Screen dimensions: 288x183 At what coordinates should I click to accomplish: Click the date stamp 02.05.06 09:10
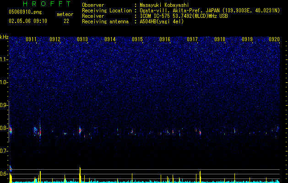click(x=28, y=21)
